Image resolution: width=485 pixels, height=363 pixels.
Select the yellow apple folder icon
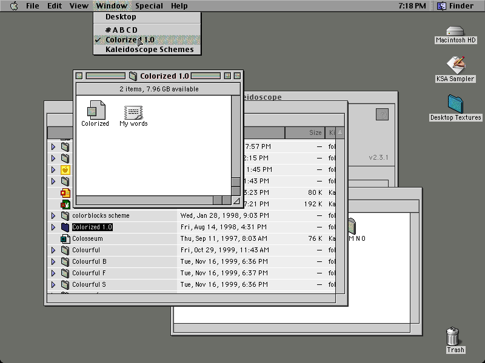(x=65, y=170)
